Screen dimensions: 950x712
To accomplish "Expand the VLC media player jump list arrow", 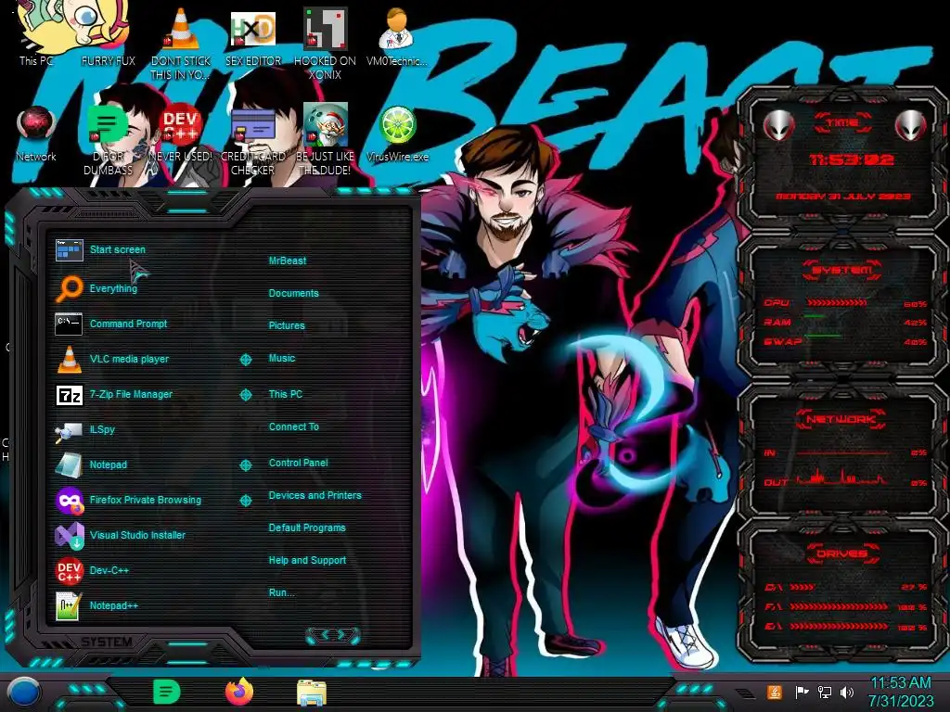I will [245, 360].
